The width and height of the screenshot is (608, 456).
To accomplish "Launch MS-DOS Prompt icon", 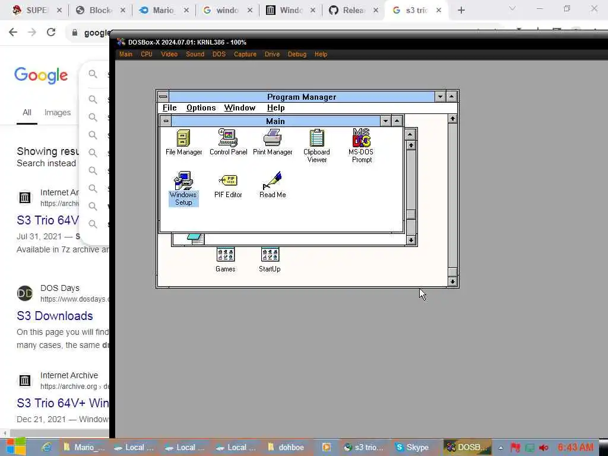I will tap(361, 145).
